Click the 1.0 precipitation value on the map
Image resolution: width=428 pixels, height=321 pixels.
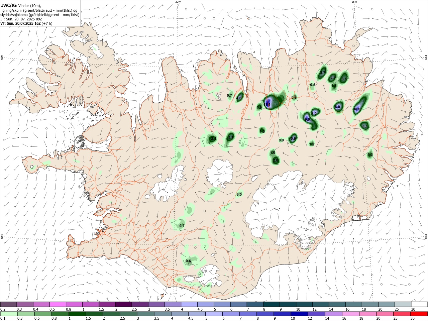point(273,153)
